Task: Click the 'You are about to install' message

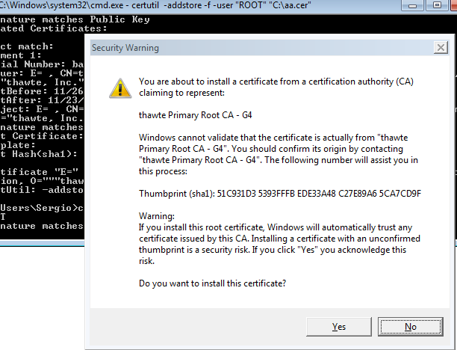Action: tap(276, 87)
